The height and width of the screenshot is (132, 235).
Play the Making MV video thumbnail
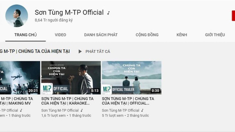coord(20,78)
